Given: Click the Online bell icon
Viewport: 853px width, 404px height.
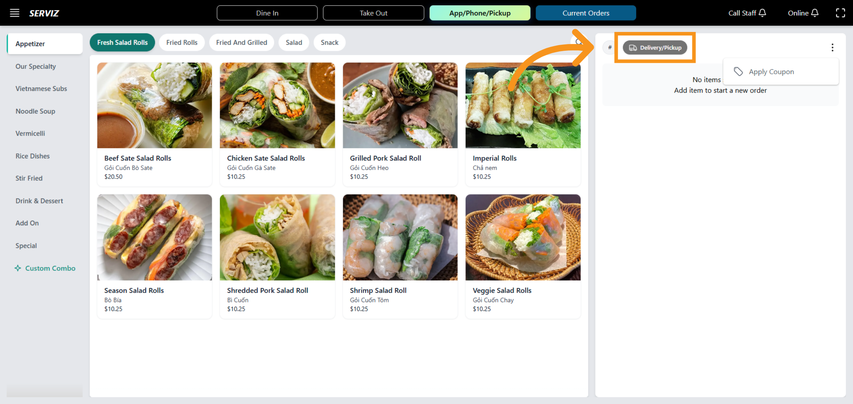Looking at the screenshot, I should tap(815, 13).
